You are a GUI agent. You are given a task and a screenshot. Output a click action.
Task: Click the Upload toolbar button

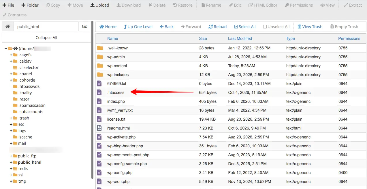(x=100, y=5)
